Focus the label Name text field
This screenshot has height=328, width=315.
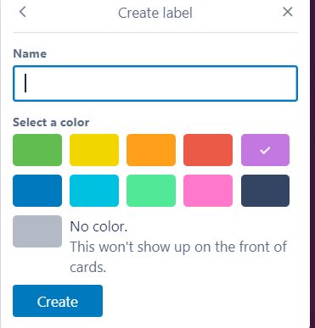[x=155, y=83]
